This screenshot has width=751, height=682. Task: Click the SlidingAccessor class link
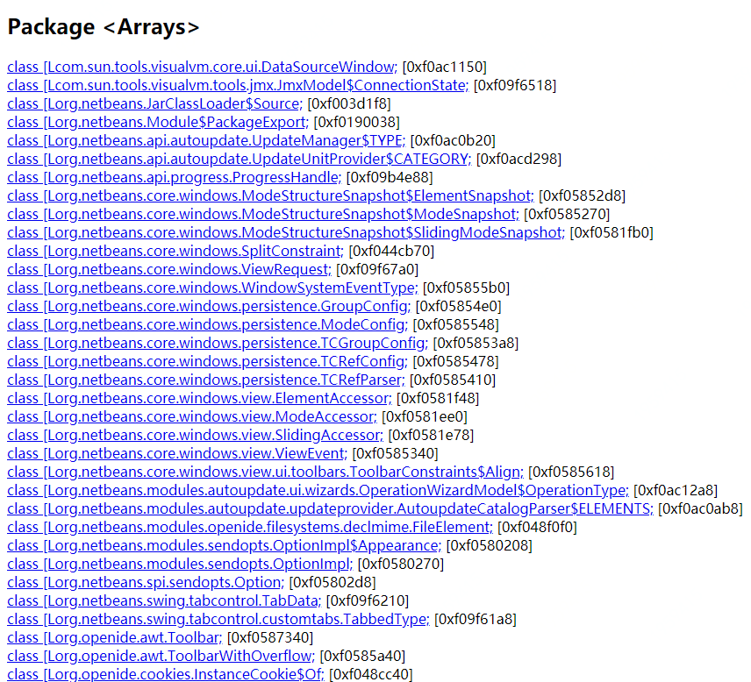coord(195,436)
